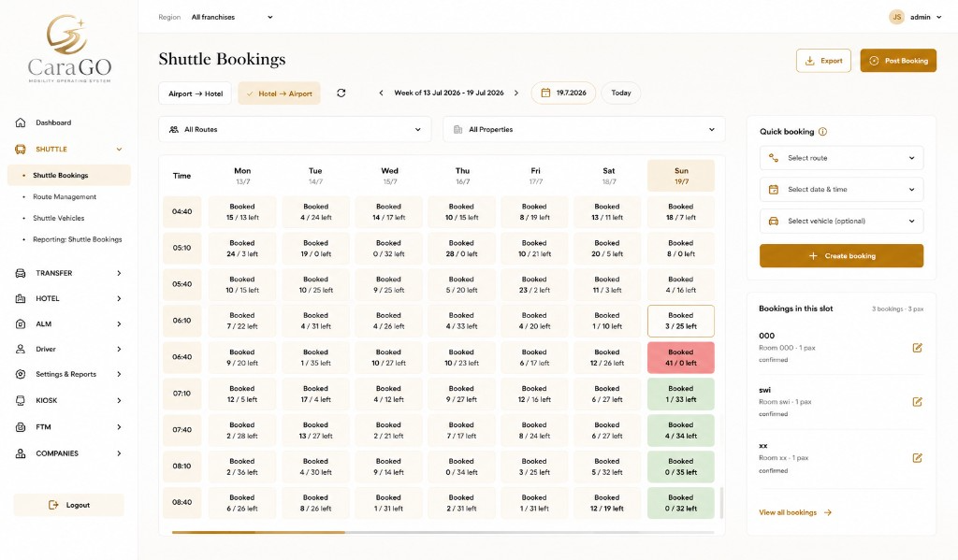Viewport: 958px width, 560px height.
Task: Edit booking 000 pencil icon
Action: [x=917, y=348]
